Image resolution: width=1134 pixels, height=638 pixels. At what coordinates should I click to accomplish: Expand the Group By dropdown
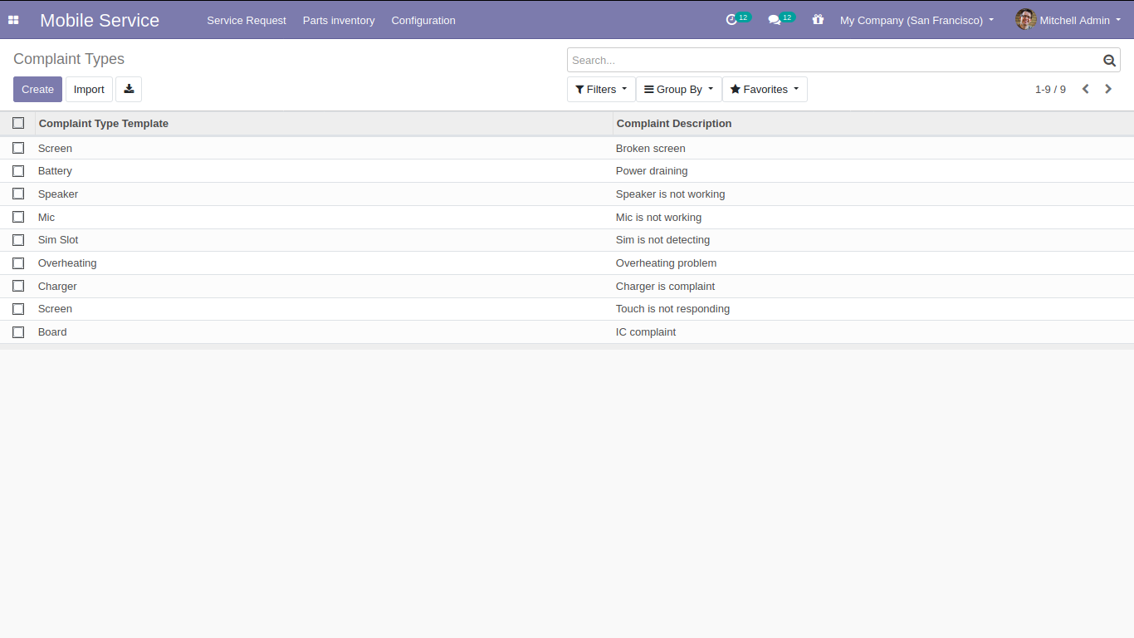click(679, 90)
